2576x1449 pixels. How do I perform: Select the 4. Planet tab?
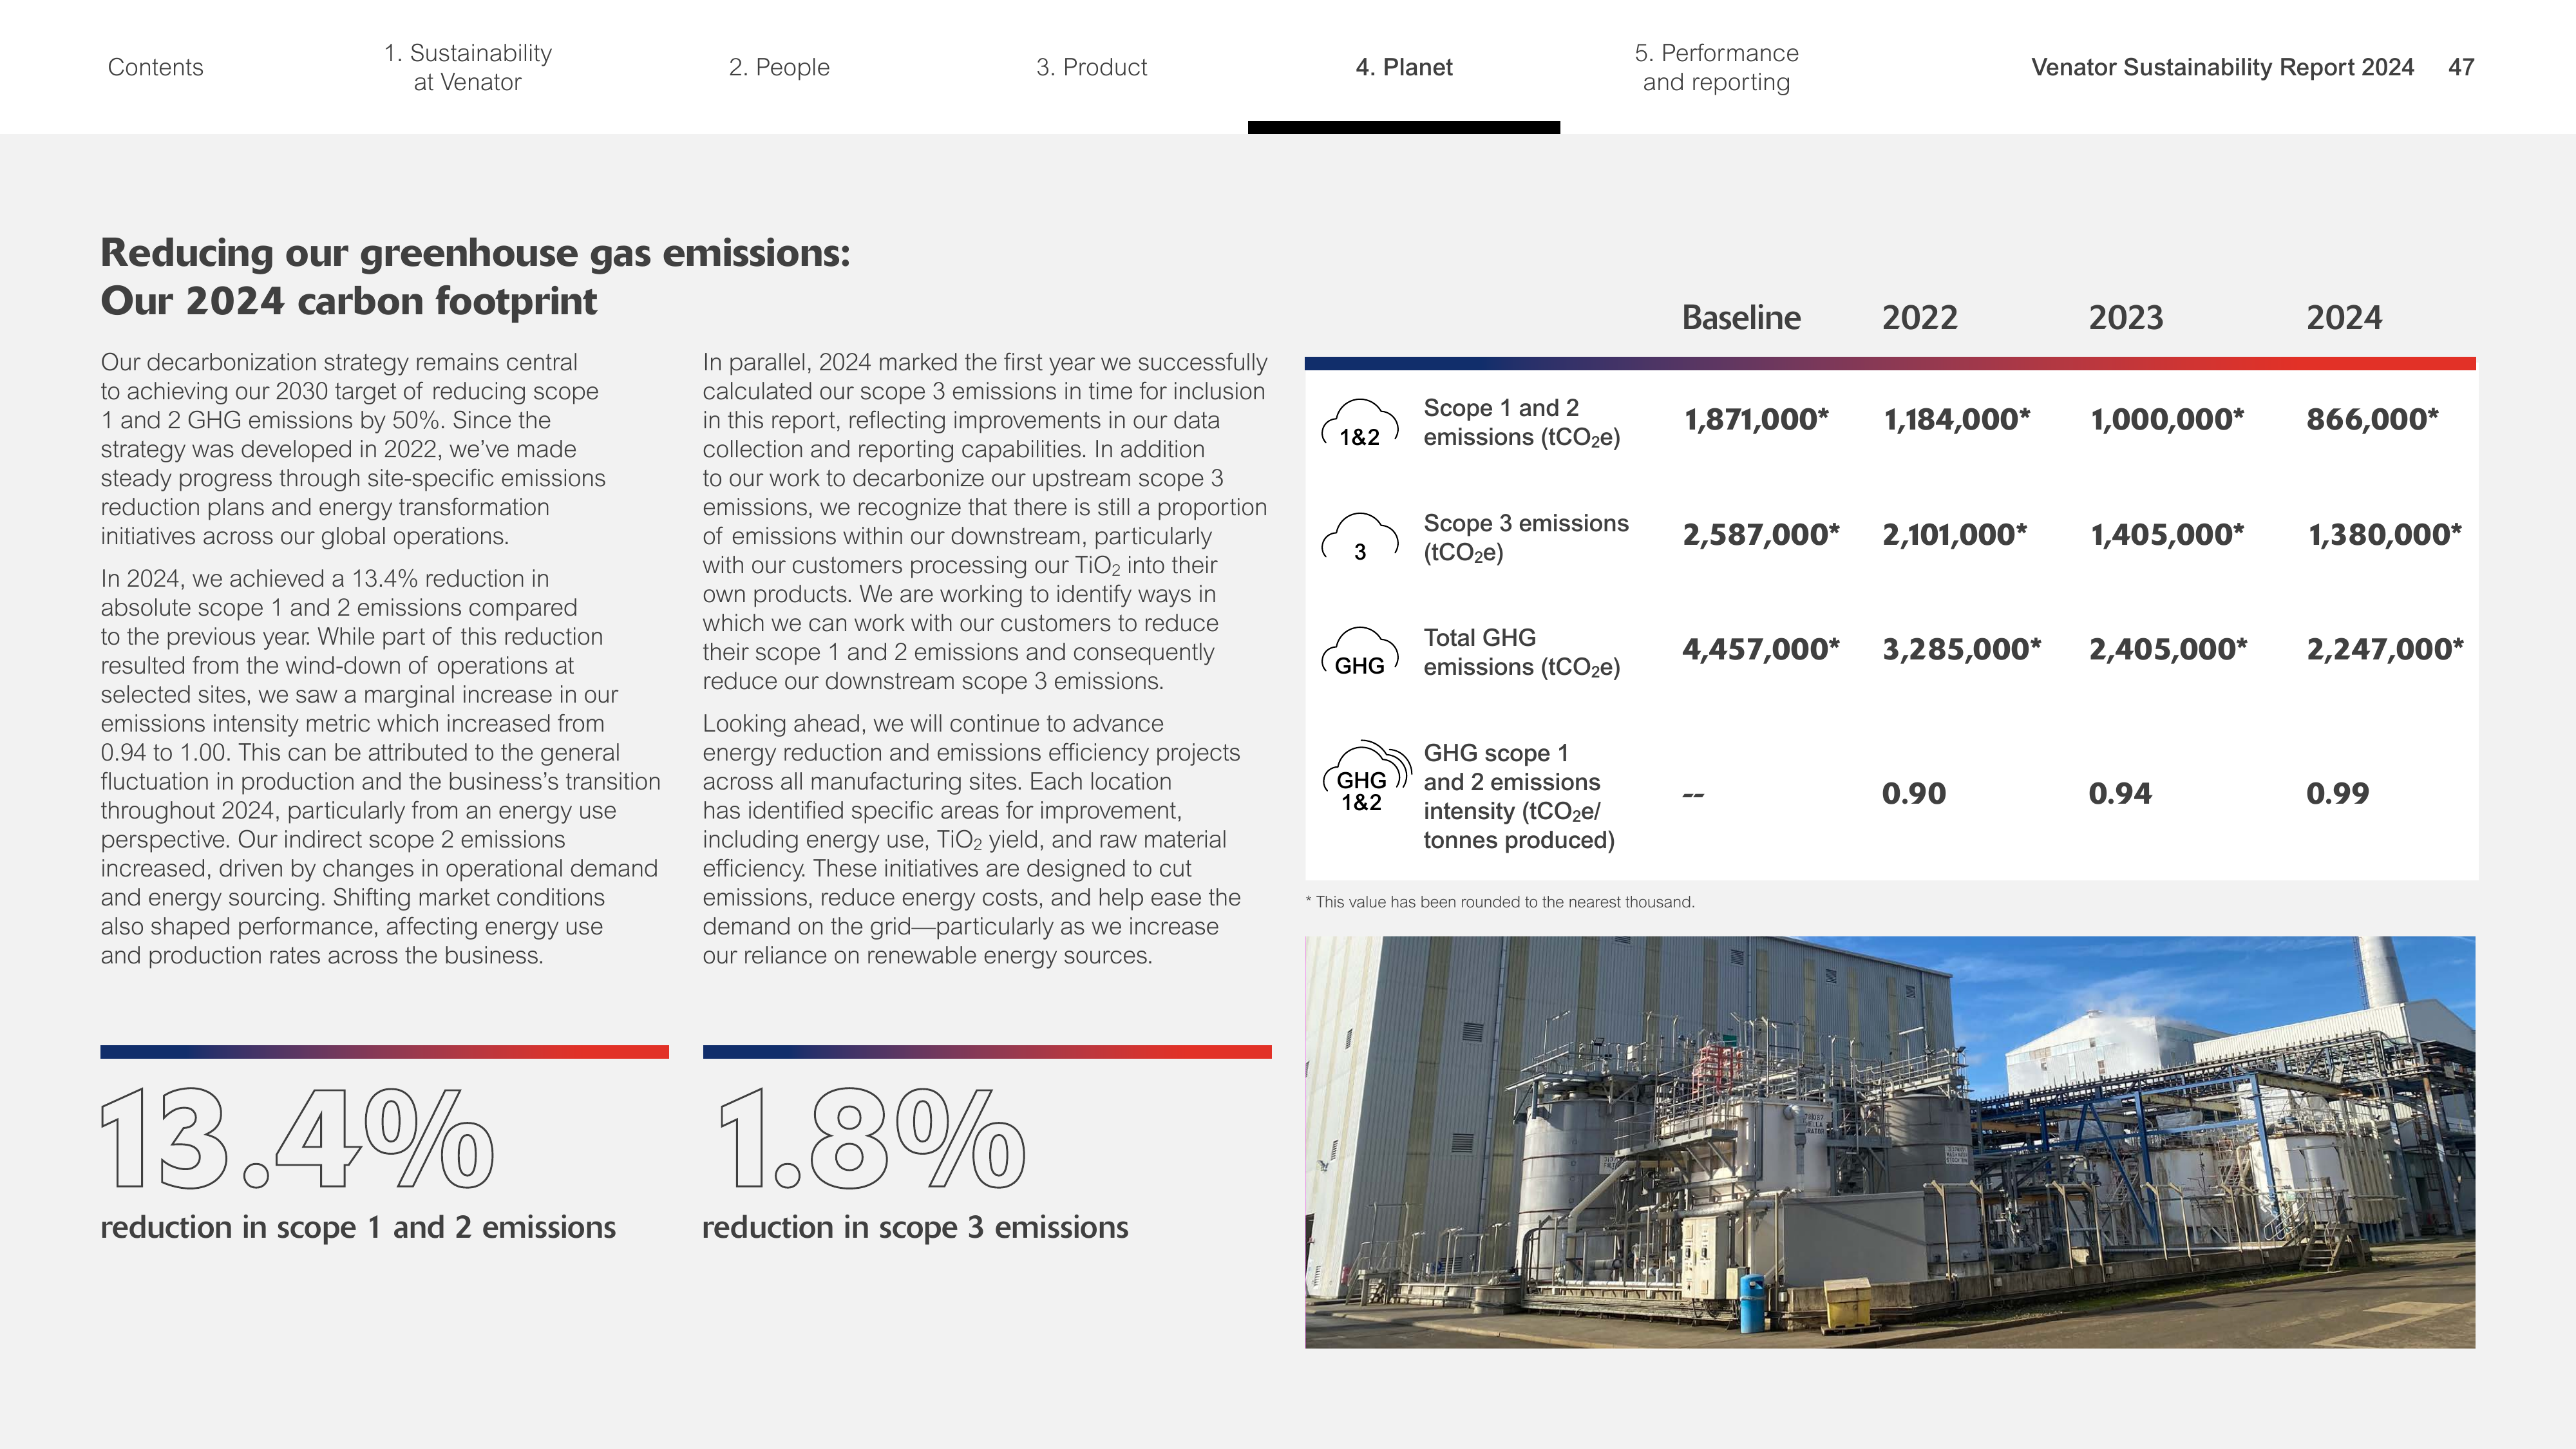(x=1404, y=67)
